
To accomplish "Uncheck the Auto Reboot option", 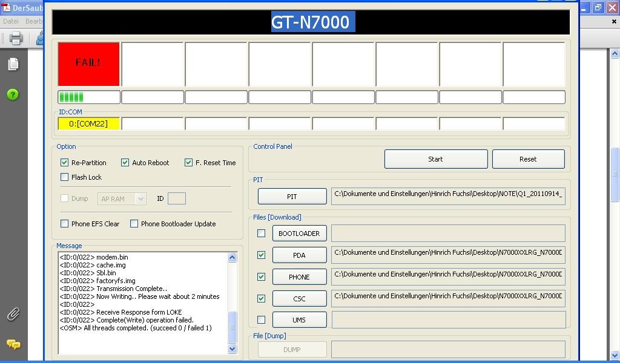I will [125, 162].
